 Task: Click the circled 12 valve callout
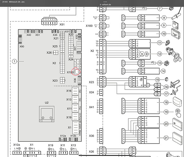point(159,54)
